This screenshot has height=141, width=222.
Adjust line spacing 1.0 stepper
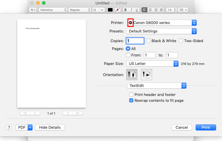point(175,10)
